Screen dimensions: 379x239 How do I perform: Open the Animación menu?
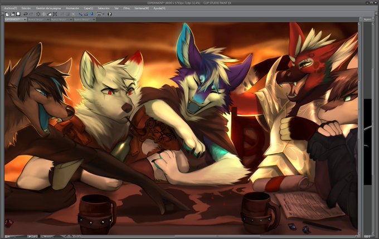(72, 8)
